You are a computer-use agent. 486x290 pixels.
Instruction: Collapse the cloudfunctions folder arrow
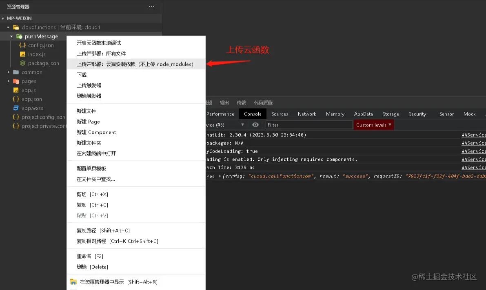point(9,27)
